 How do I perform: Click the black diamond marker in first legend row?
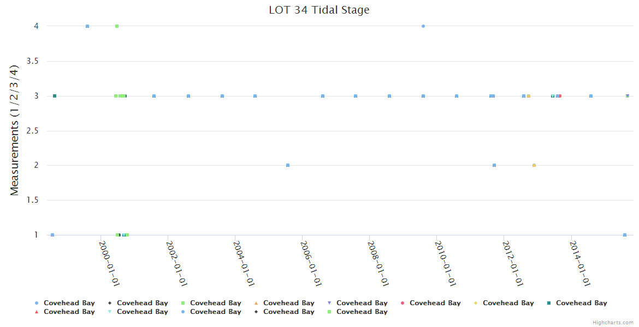[110, 303]
